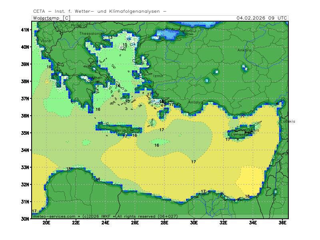Click the brightest yellow warm water patch
The image size is (320, 240).
coord(250,180)
